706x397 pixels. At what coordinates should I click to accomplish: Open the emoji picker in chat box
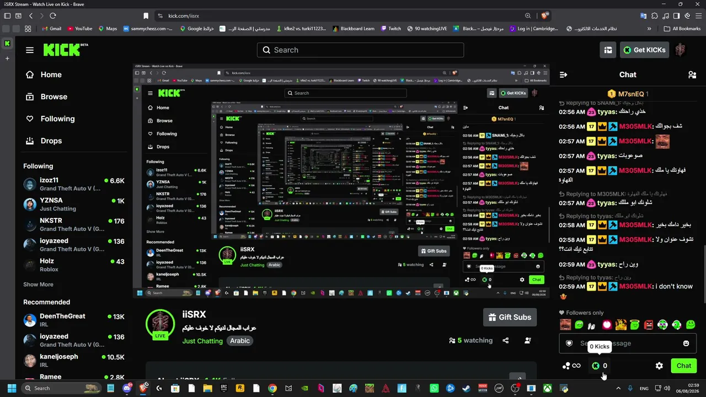click(686, 343)
